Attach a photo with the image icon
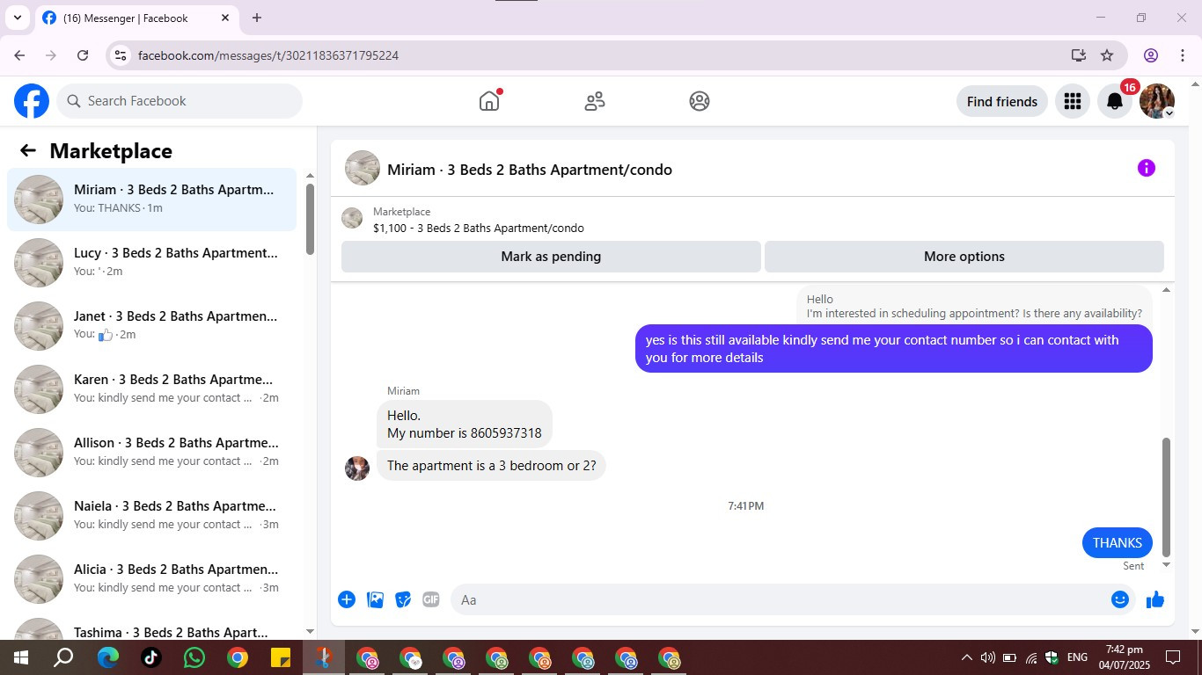Viewport: 1202px width, 675px height. coord(375,599)
